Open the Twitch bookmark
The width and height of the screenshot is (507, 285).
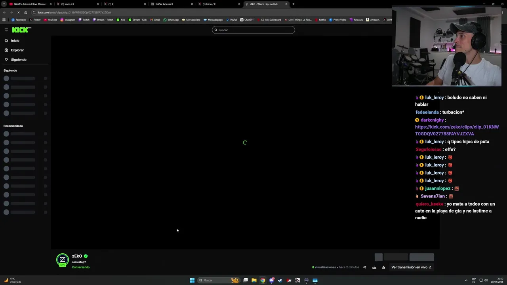click(x=84, y=20)
